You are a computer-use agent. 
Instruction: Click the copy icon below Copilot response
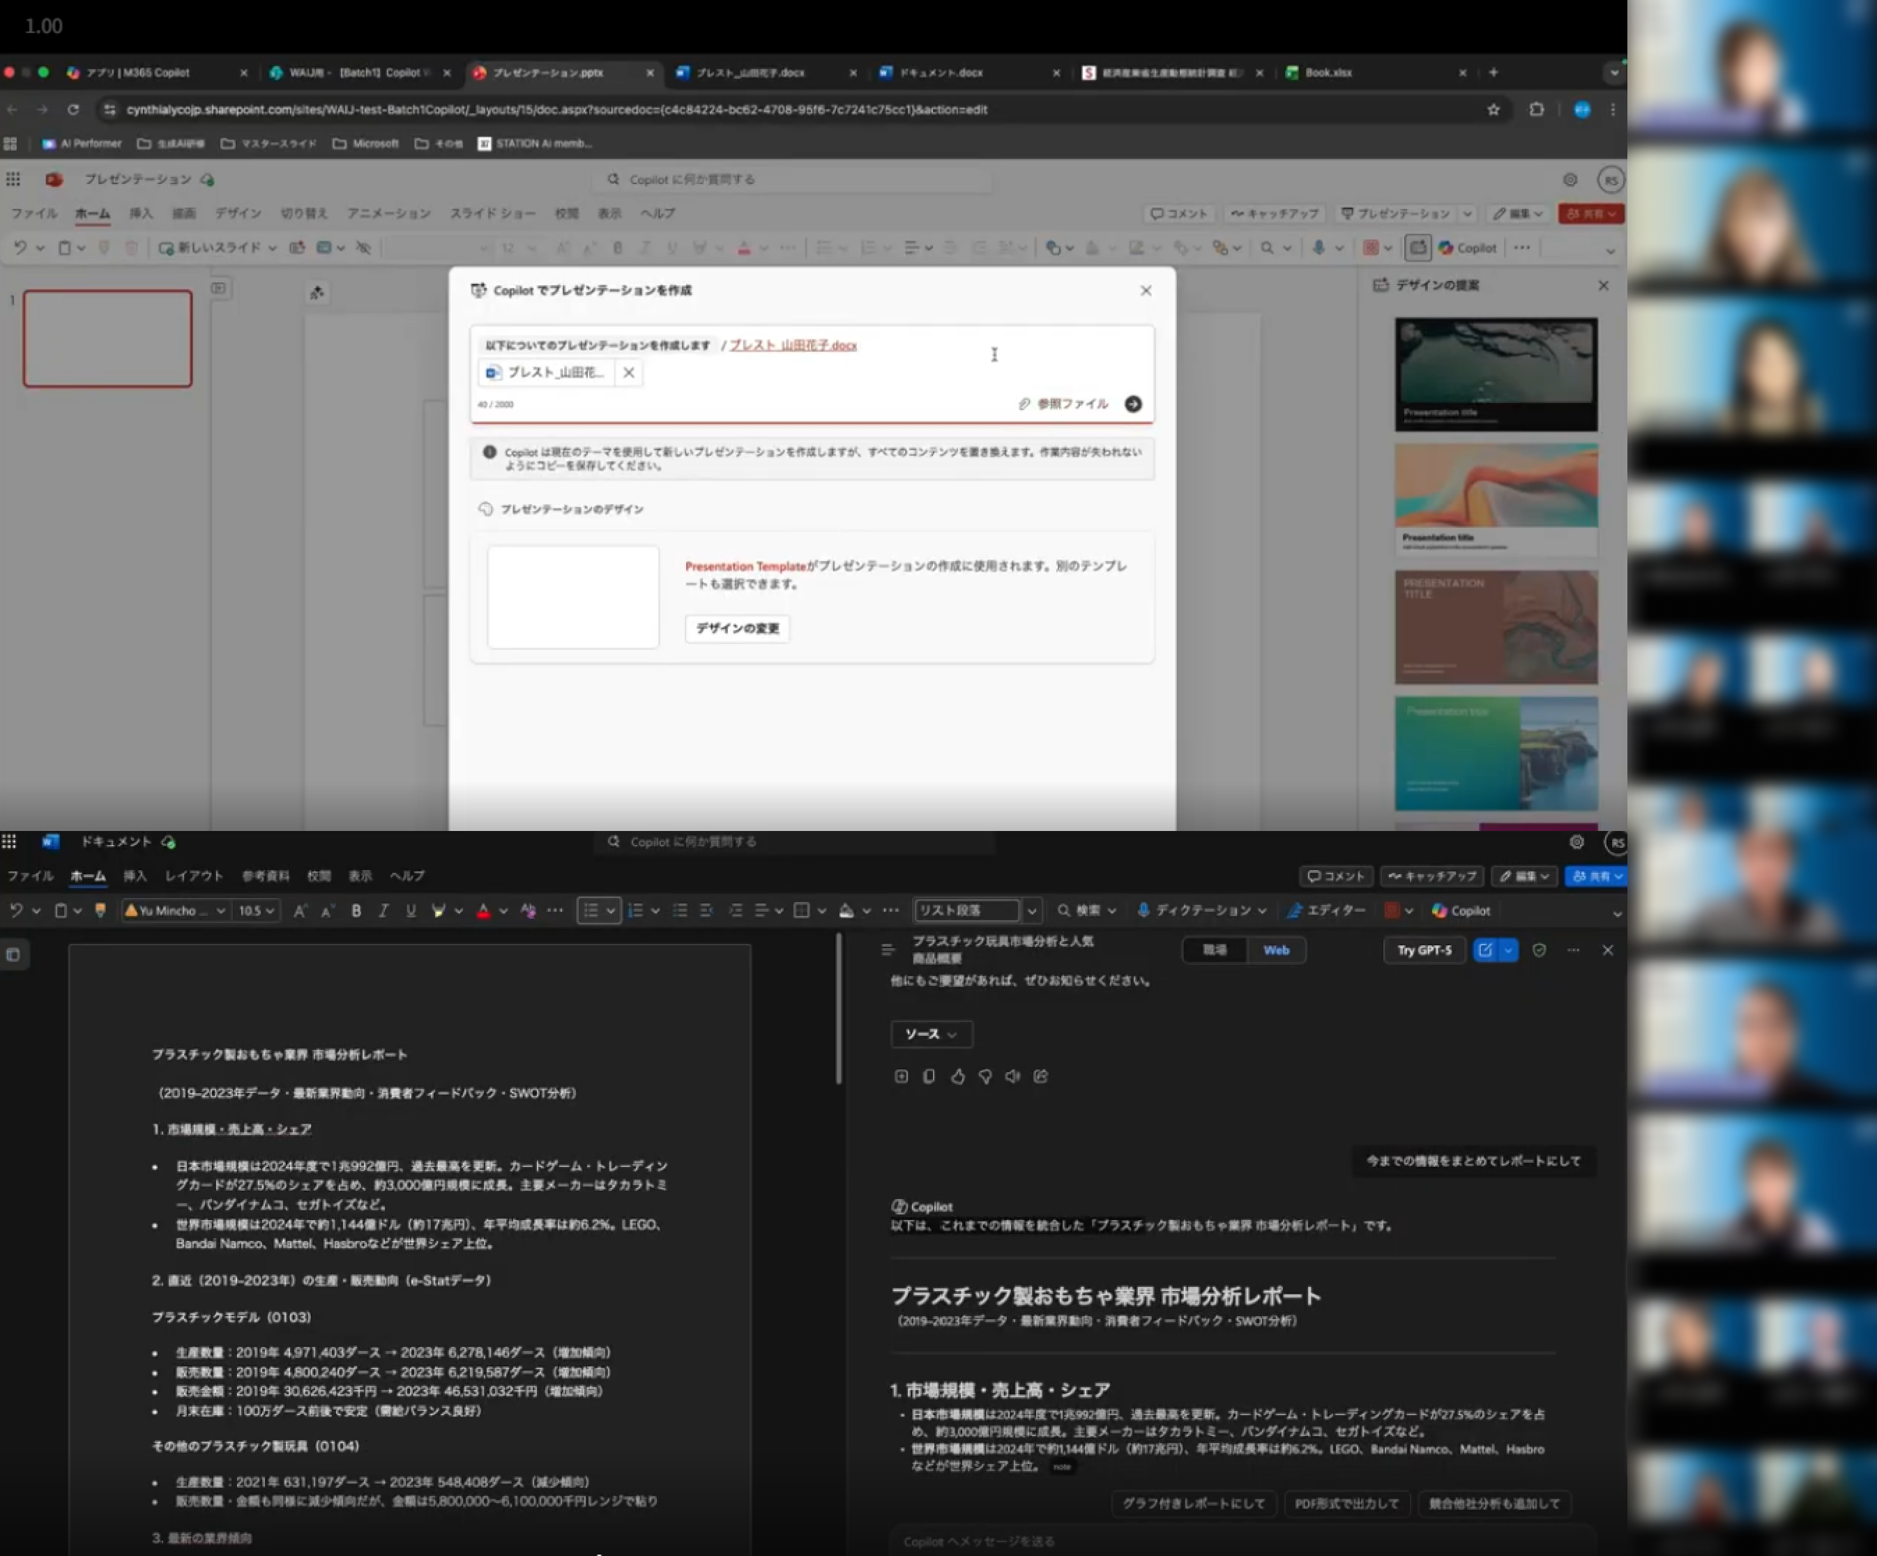tap(929, 1077)
